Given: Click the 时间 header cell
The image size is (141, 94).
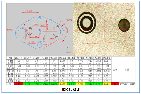Looking at the screenshot, I should (127, 70).
